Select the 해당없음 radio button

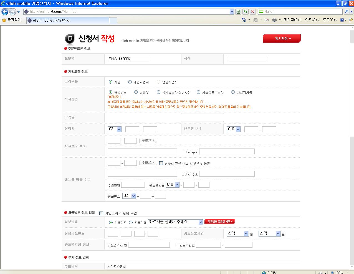[x=111, y=92]
